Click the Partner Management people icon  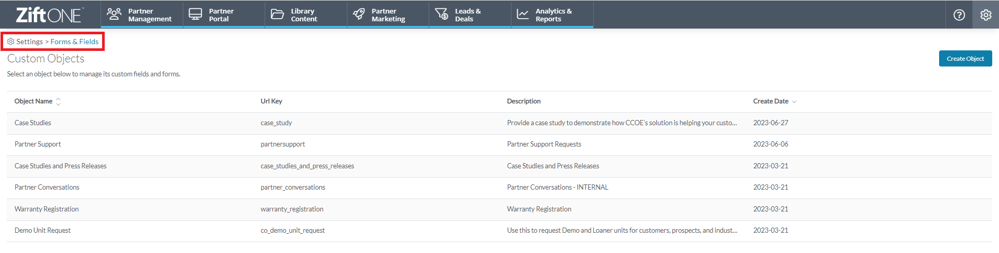point(114,14)
